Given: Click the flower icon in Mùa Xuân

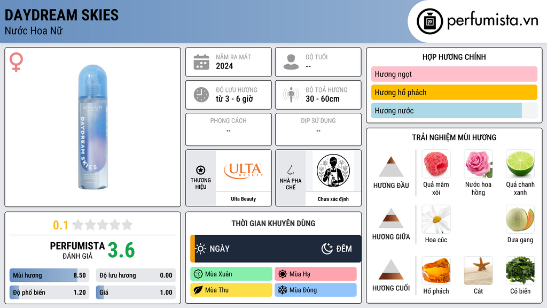Looking at the screenshot, I should coord(198,274).
